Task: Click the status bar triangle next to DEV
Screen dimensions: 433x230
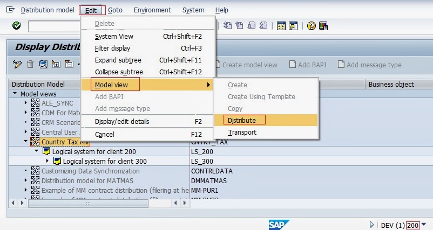Action: [x=371, y=225]
